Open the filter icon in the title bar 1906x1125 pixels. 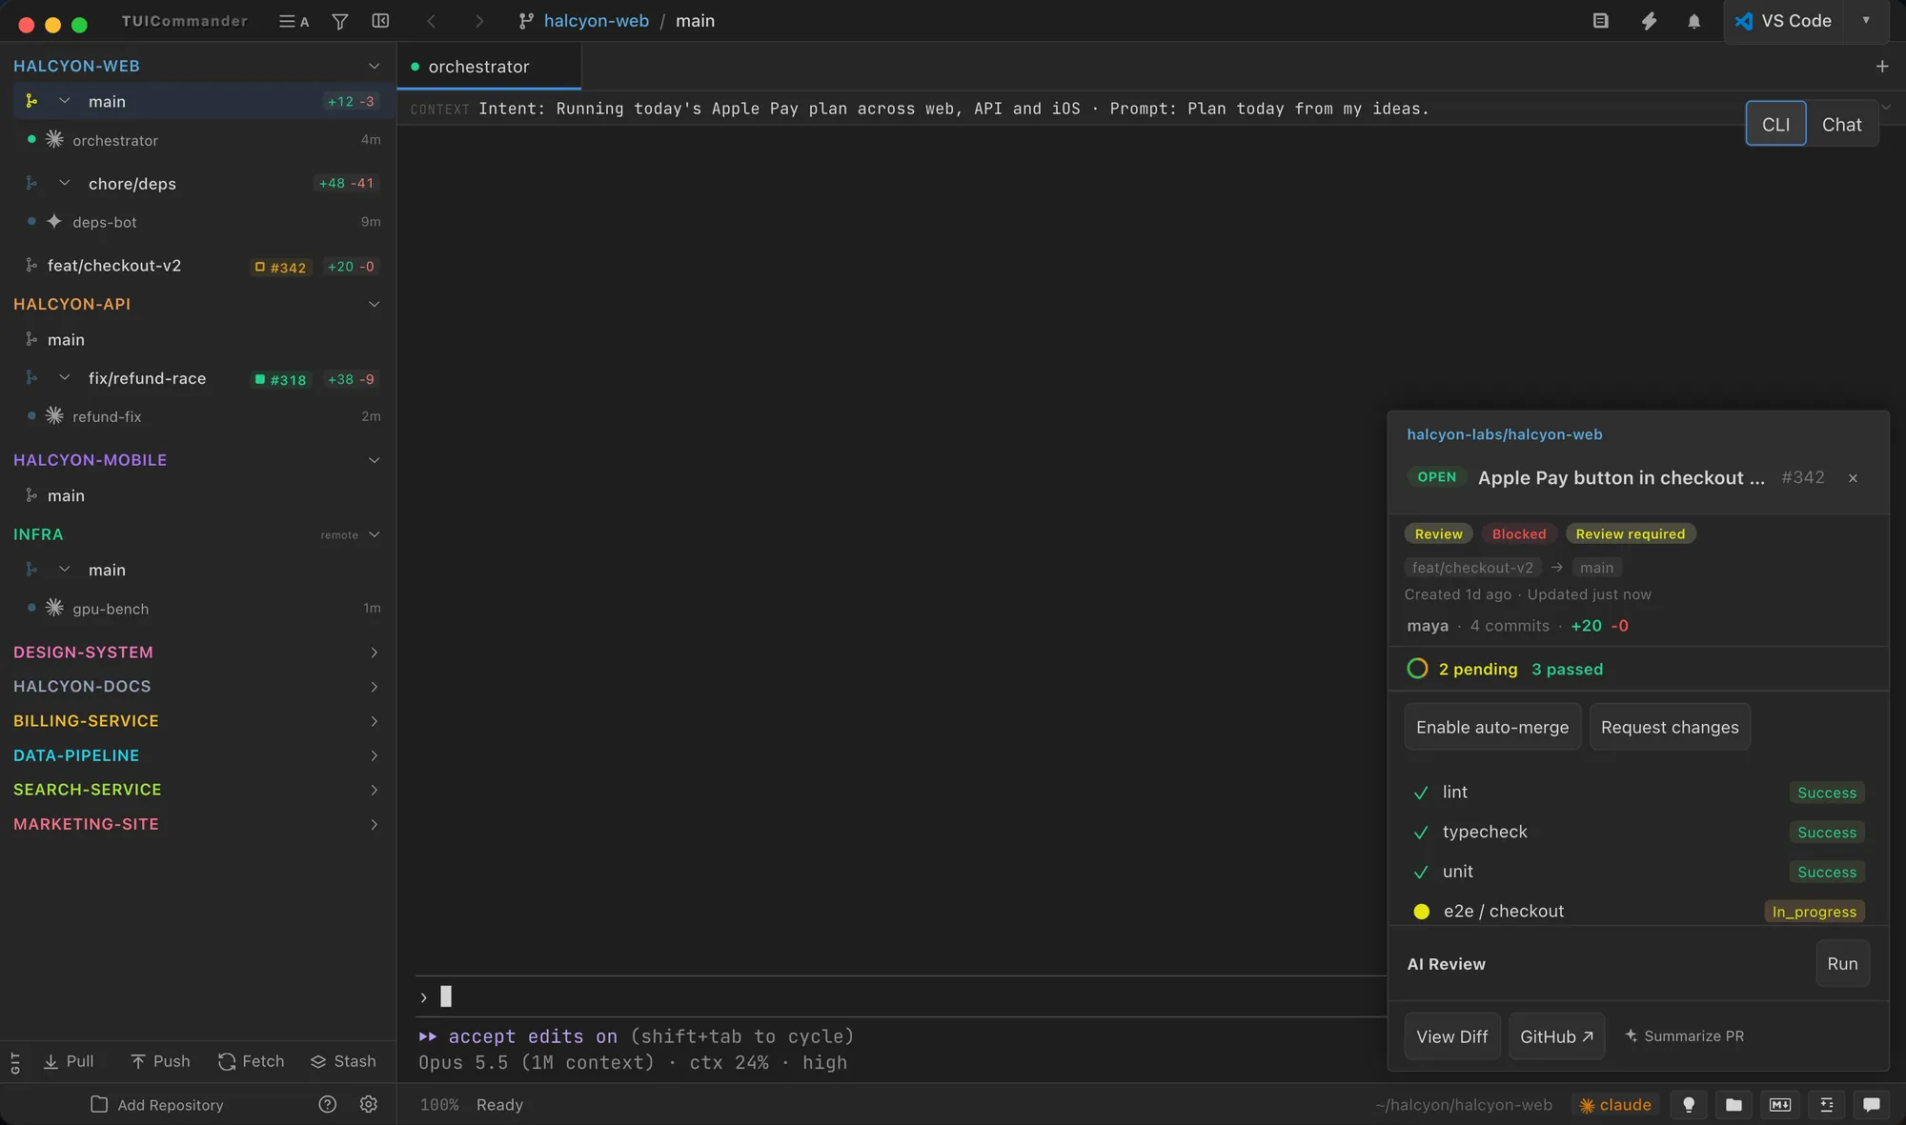point(339,21)
